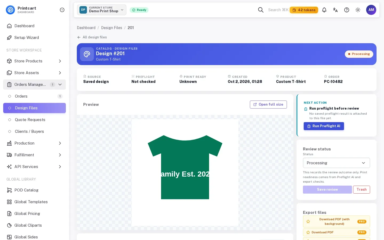Screen dimensions: 384x240
Task: Open notifications bell icon
Action: click(x=324, y=10)
